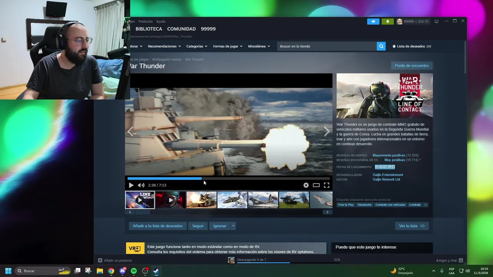The height and width of the screenshot is (277, 493).
Task: Open Ignorar options dropdown arrow
Action: point(233,226)
